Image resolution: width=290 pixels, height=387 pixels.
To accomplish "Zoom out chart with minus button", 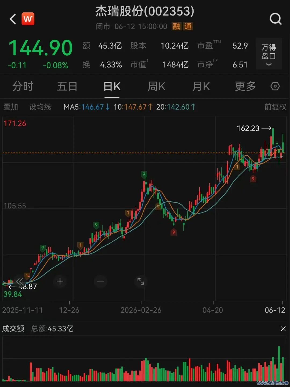I will [x=100, y=281].
